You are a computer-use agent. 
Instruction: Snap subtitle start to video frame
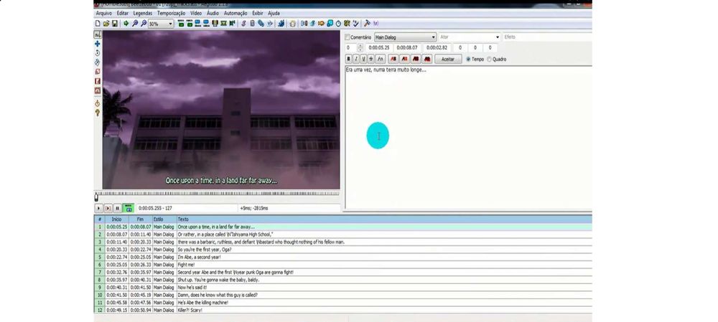(x=198, y=24)
